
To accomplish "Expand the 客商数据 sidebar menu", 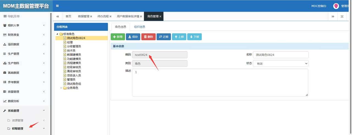I will coord(24,73).
